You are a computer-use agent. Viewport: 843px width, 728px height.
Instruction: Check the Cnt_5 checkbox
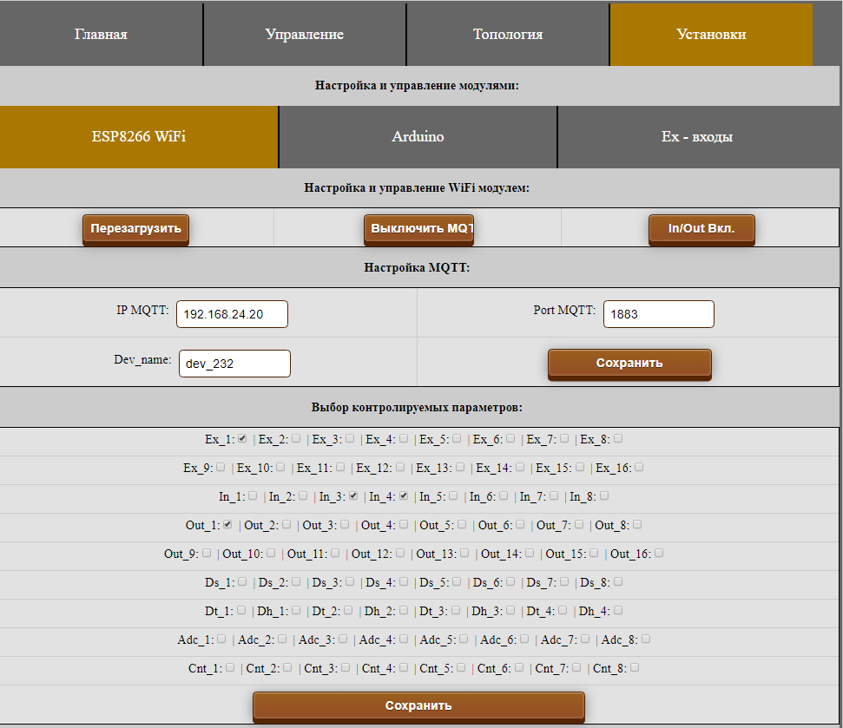(x=461, y=667)
